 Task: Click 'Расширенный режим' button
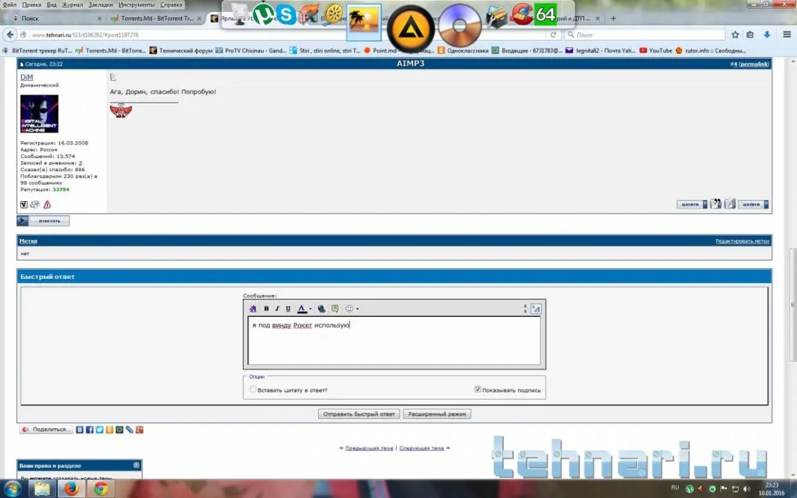[437, 414]
